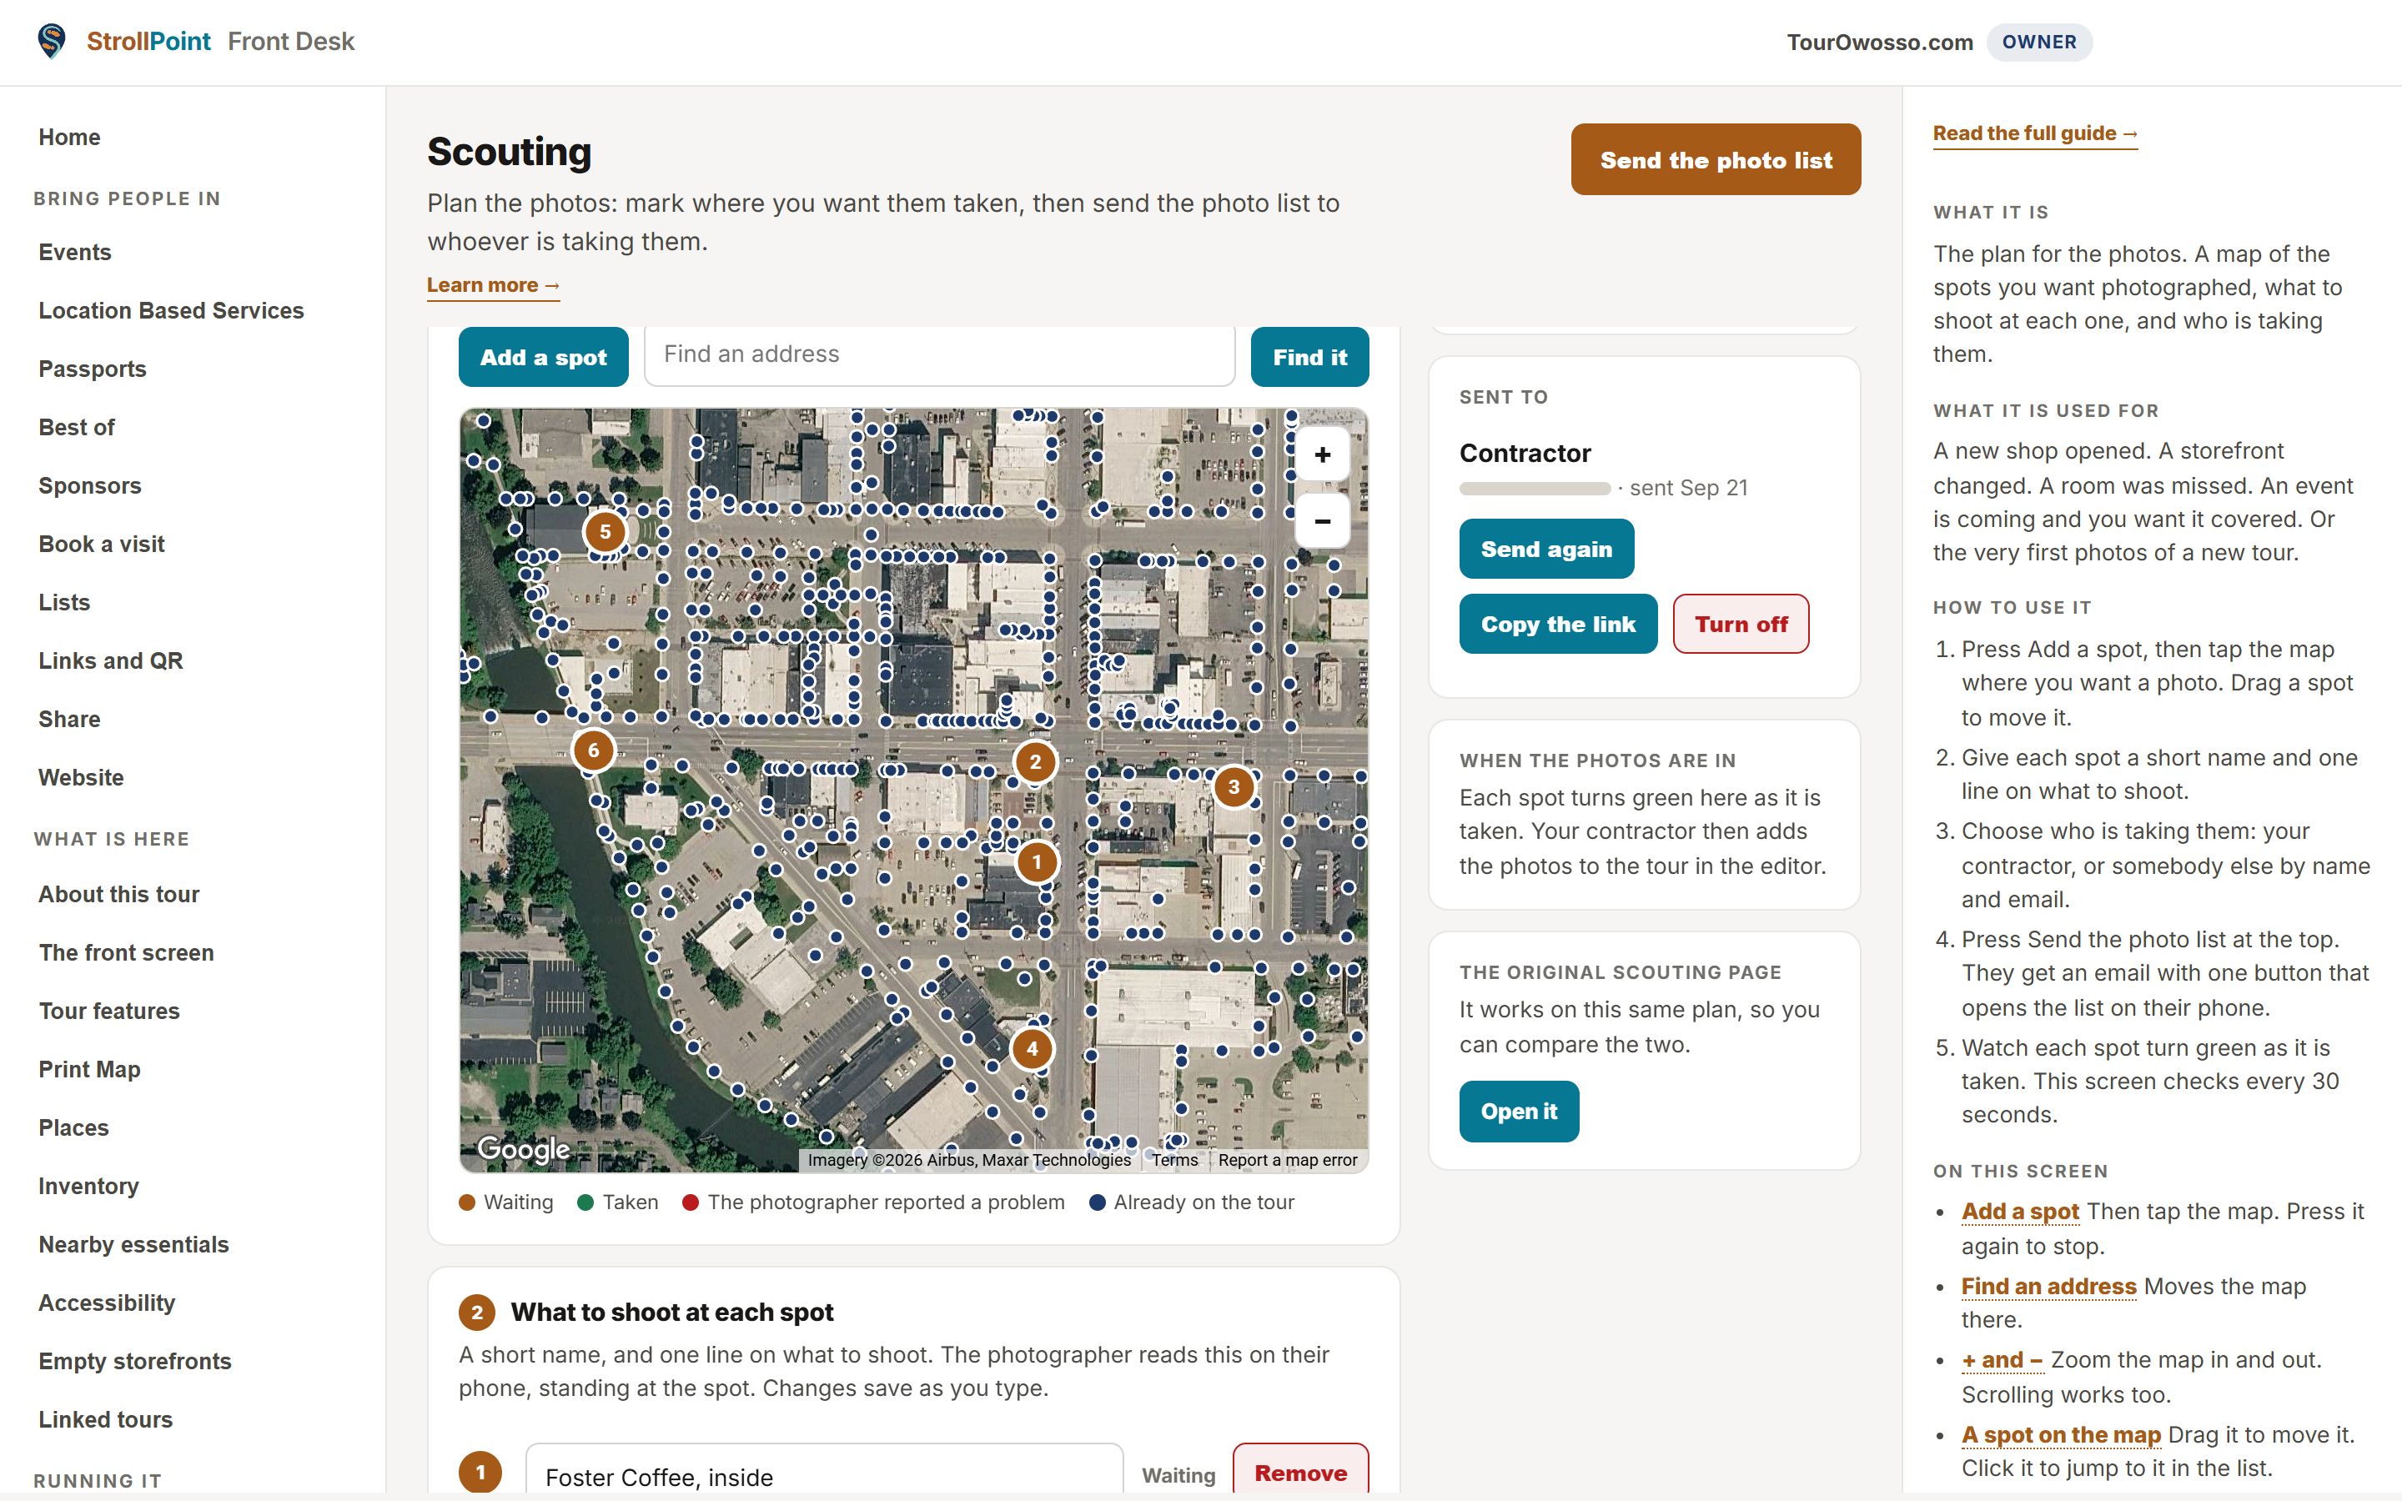The image size is (2402, 1501).
Task: Click the + and – guide link
Action: pos(2002,1360)
